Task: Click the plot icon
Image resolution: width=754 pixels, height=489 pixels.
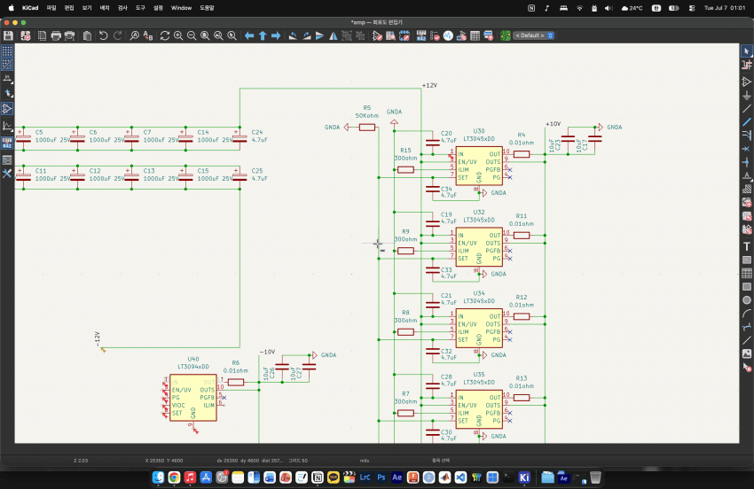Action: click(70, 35)
